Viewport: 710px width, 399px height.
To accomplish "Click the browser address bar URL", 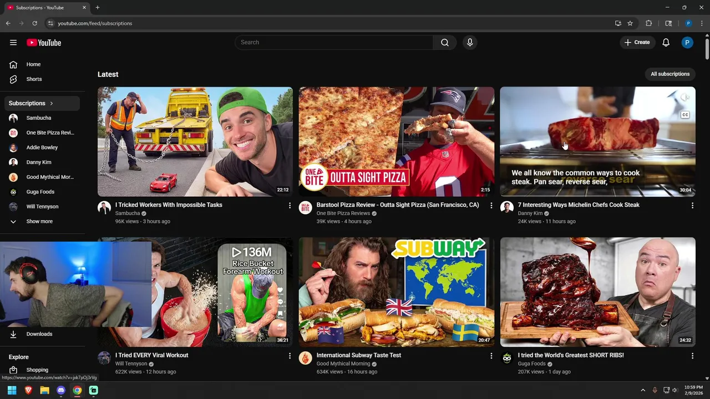I will click(95, 23).
